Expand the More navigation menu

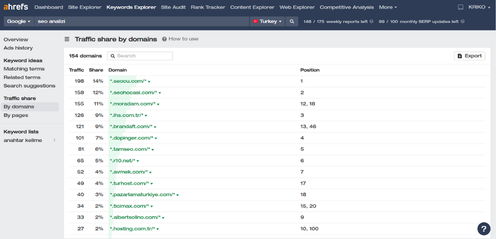[388, 7]
